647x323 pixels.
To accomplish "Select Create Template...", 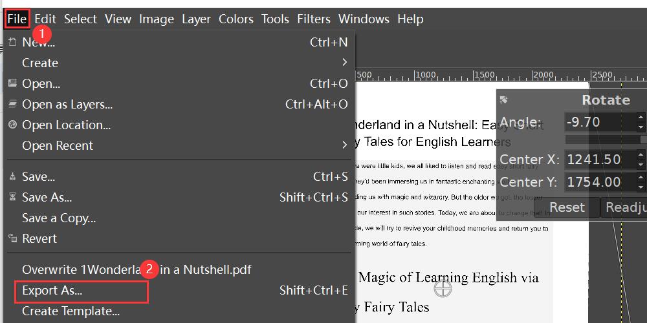I will 179,311.
